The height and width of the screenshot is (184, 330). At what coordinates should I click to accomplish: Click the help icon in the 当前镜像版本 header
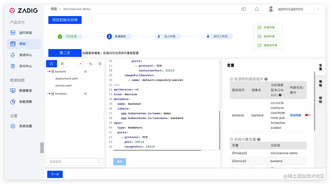tap(280, 95)
